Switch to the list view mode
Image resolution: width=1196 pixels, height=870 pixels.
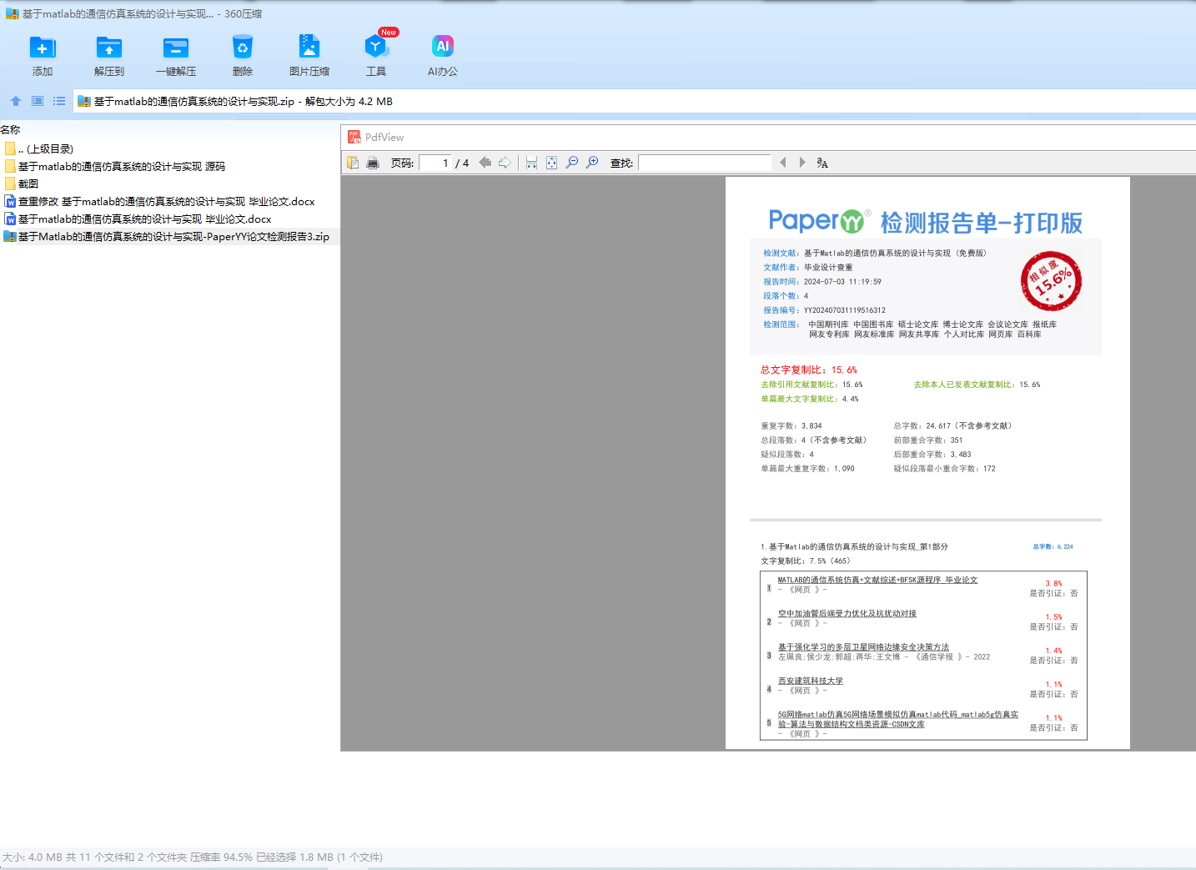click(x=59, y=101)
